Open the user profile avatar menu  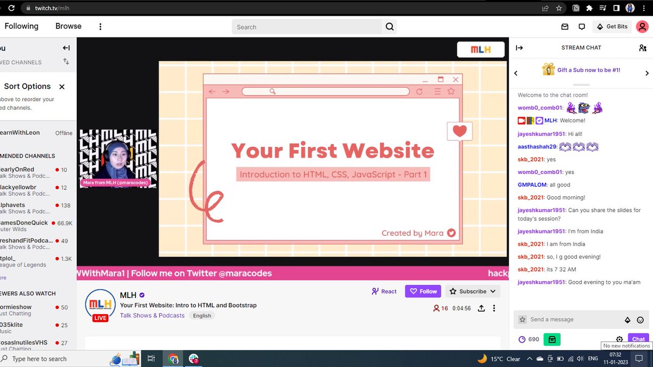(x=642, y=27)
